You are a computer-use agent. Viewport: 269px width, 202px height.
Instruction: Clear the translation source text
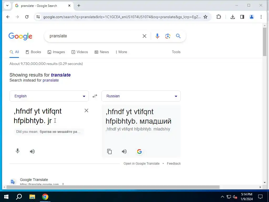pos(86,110)
